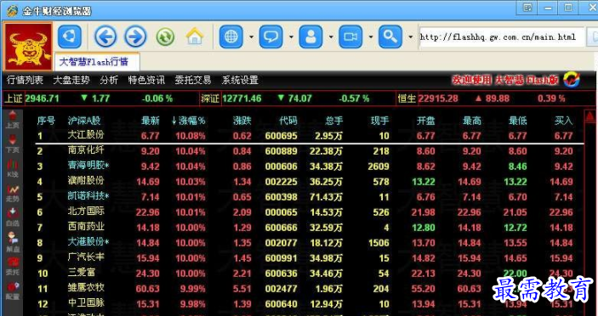Click the 最高 column header

(472, 121)
